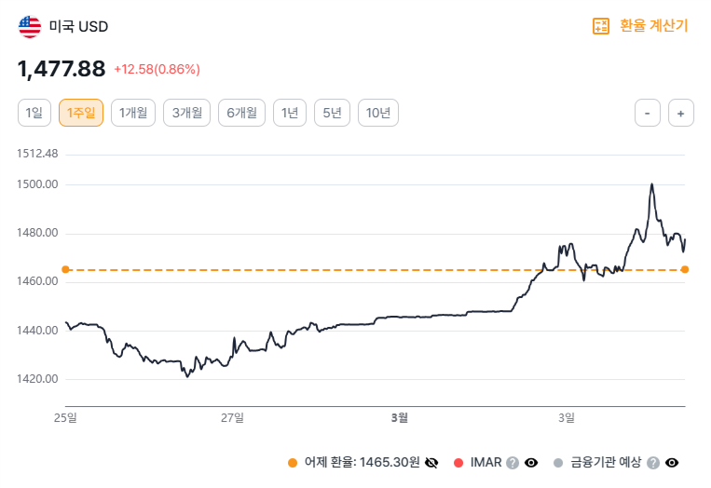This screenshot has width=711, height=488.
Task: Click the red IMAR legend dot
Action: click(x=457, y=463)
